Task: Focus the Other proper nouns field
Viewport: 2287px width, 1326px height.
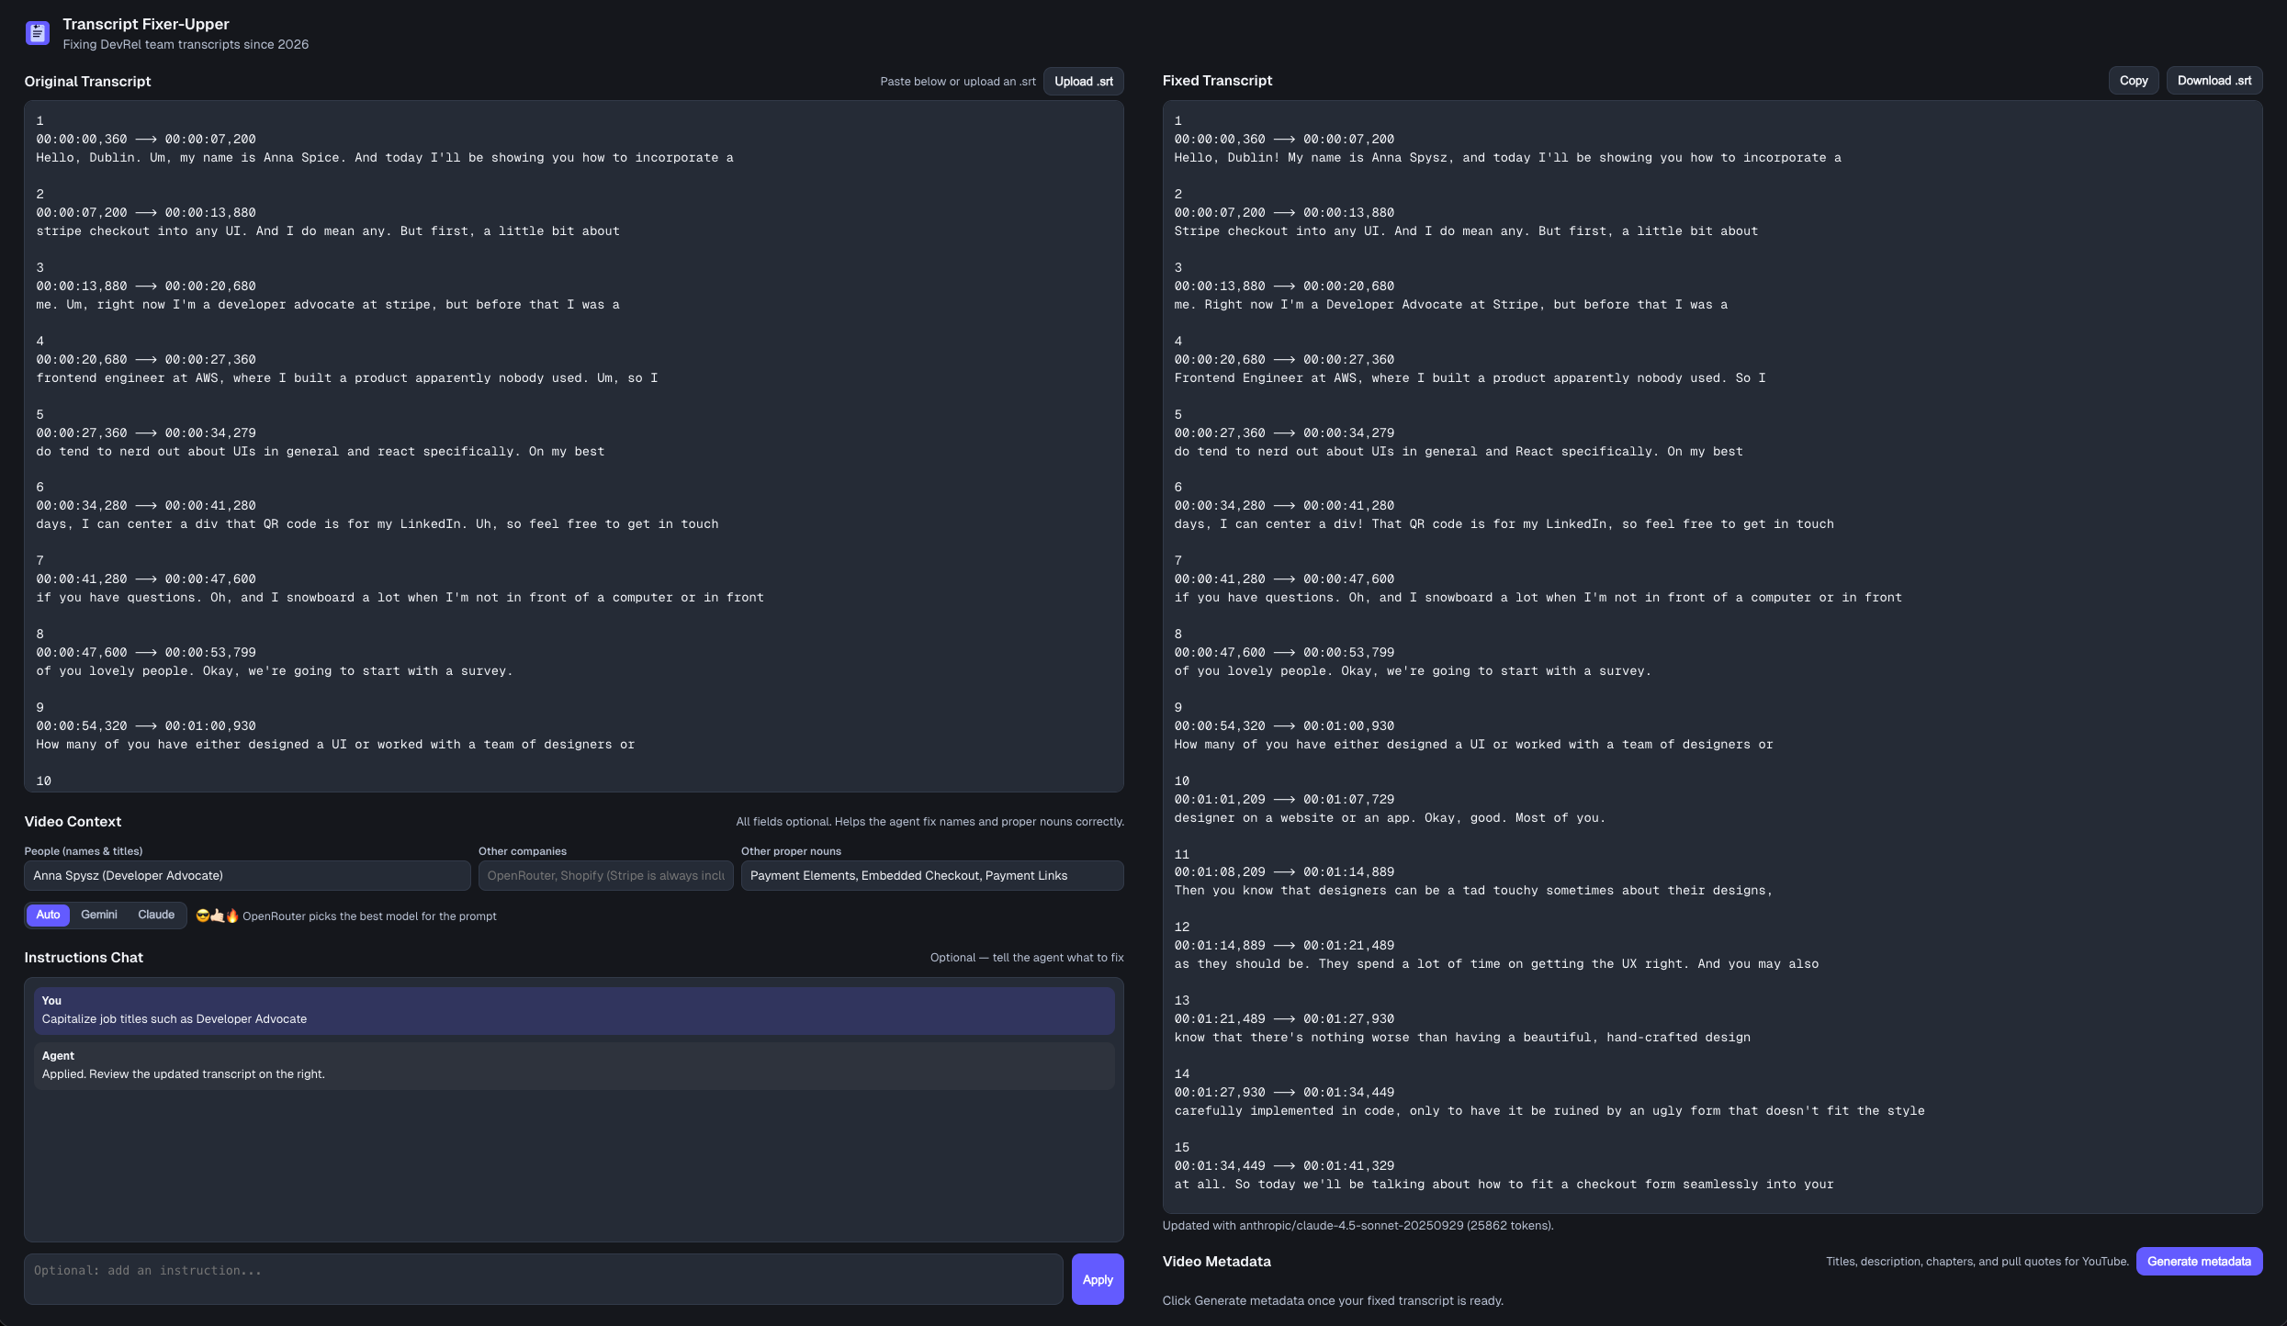Action: coord(931,875)
